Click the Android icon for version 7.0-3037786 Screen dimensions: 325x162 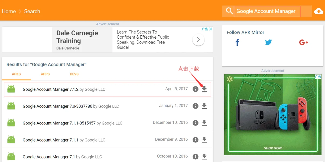11,106
